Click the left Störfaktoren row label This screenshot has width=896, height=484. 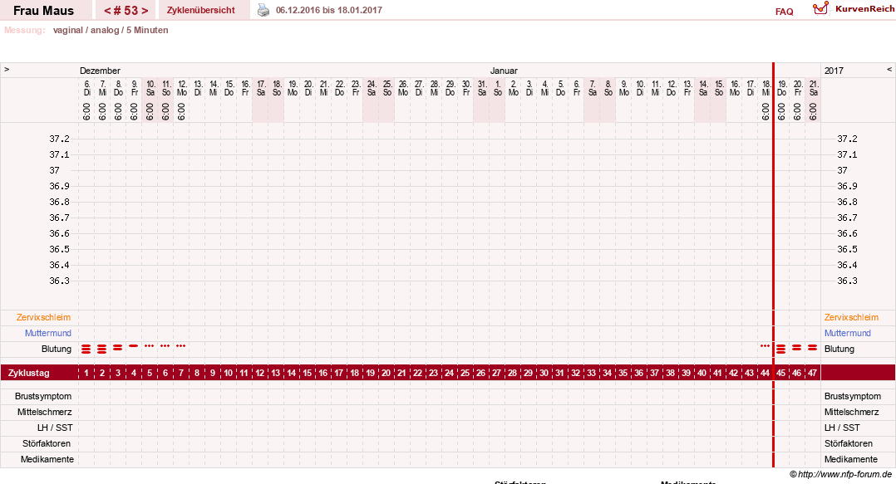47,443
